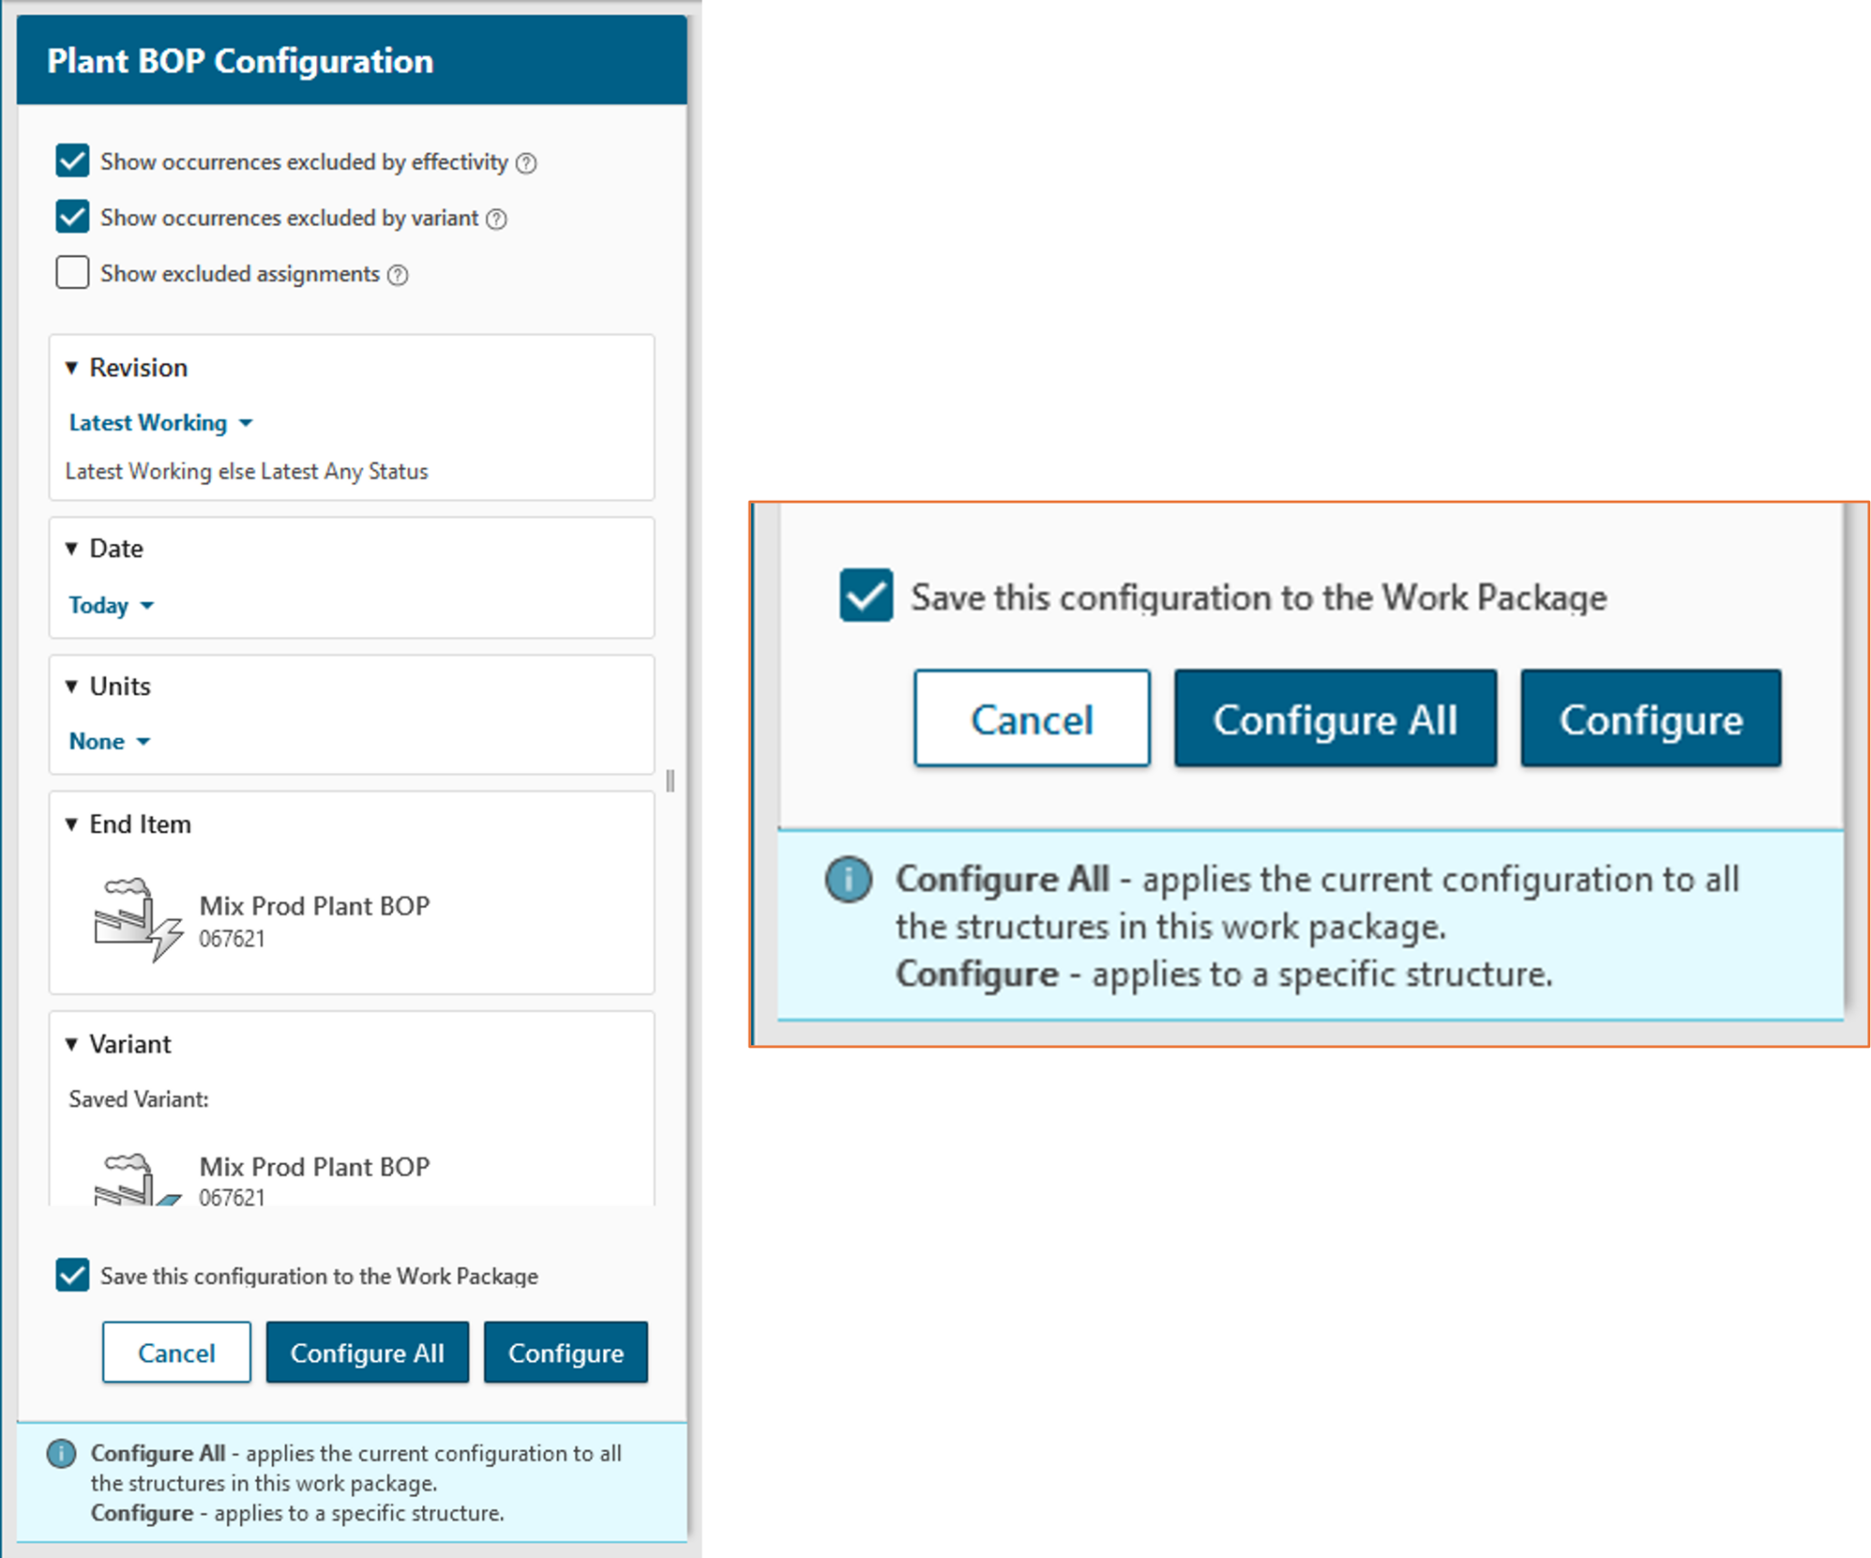Click the help icon beside effectivity option
The width and height of the screenshot is (1871, 1558).
(525, 162)
